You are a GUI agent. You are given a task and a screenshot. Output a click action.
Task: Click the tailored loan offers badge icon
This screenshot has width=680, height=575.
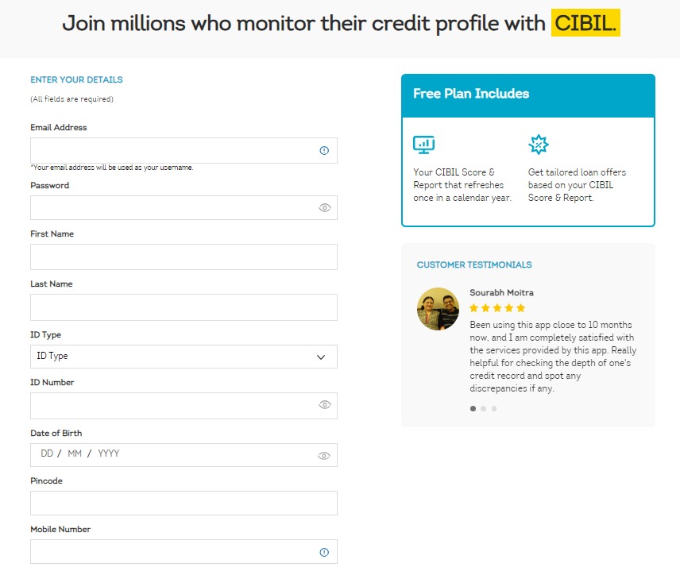coord(539,145)
